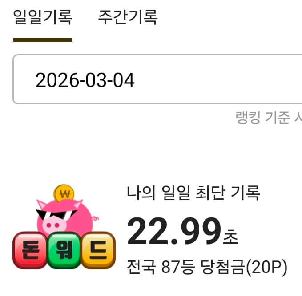Click the yellow 드 tile
This screenshot has width=302, height=296.
[x=98, y=250]
